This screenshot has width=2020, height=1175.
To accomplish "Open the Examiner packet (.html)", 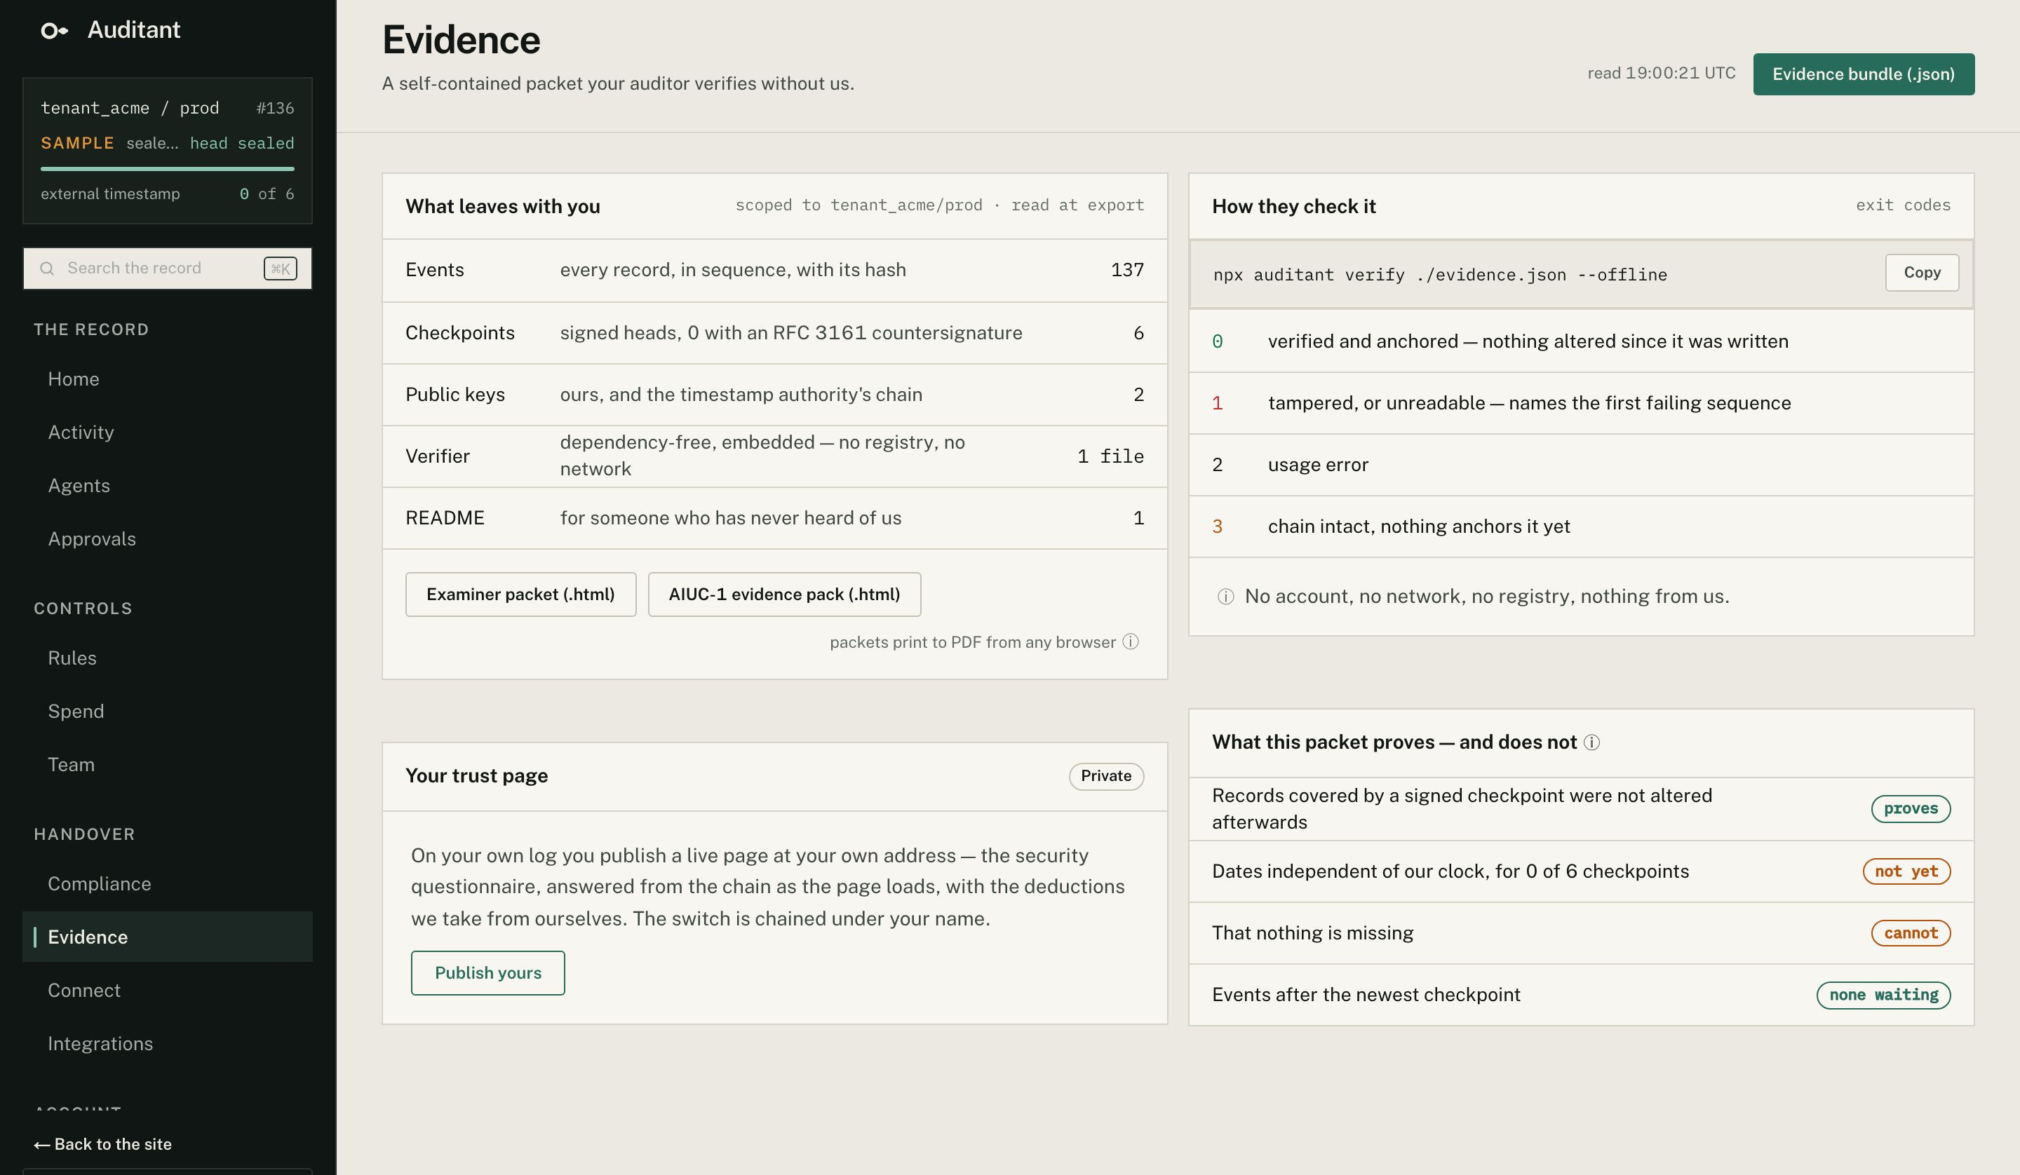I will (521, 595).
